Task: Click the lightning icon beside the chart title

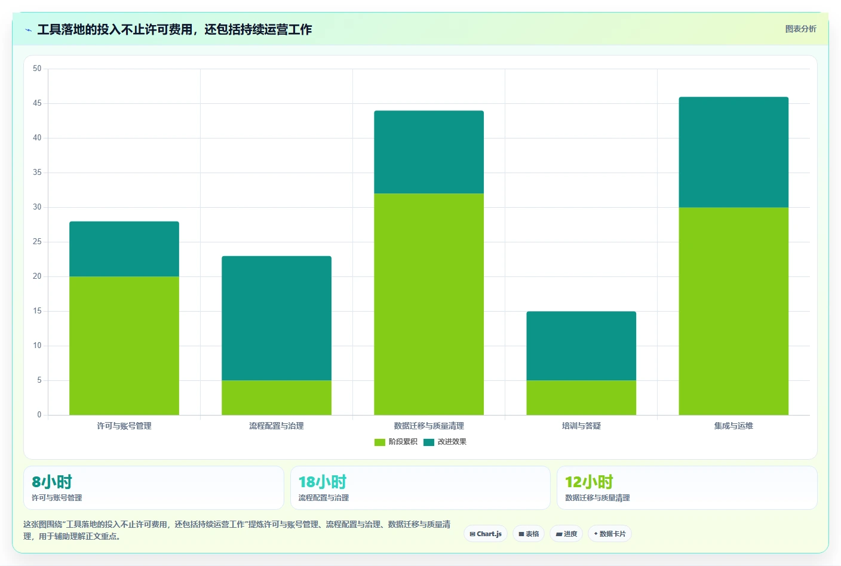Action: (28, 30)
